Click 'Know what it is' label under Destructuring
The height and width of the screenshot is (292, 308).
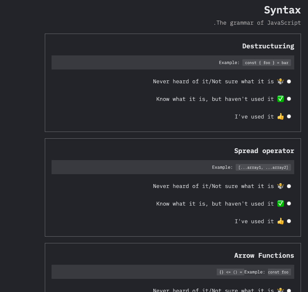(215, 99)
